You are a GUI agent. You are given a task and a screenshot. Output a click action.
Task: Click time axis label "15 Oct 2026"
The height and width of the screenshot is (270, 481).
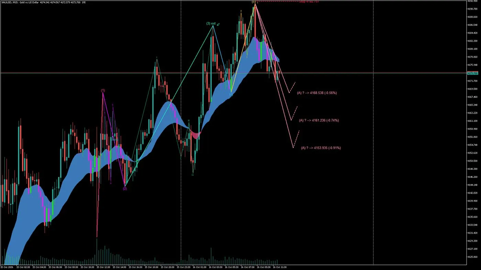(7, 267)
